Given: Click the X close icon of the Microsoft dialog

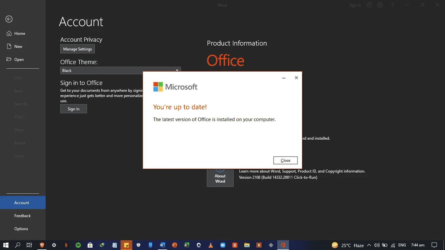Looking at the screenshot, I should point(296,78).
